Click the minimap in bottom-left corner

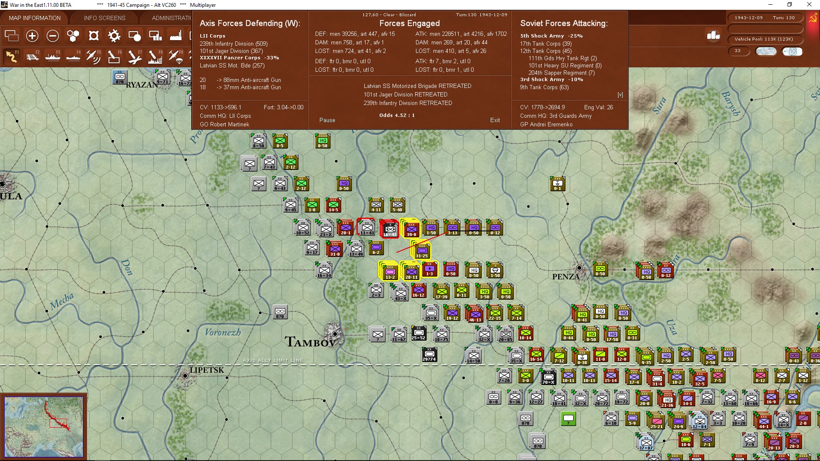44,426
